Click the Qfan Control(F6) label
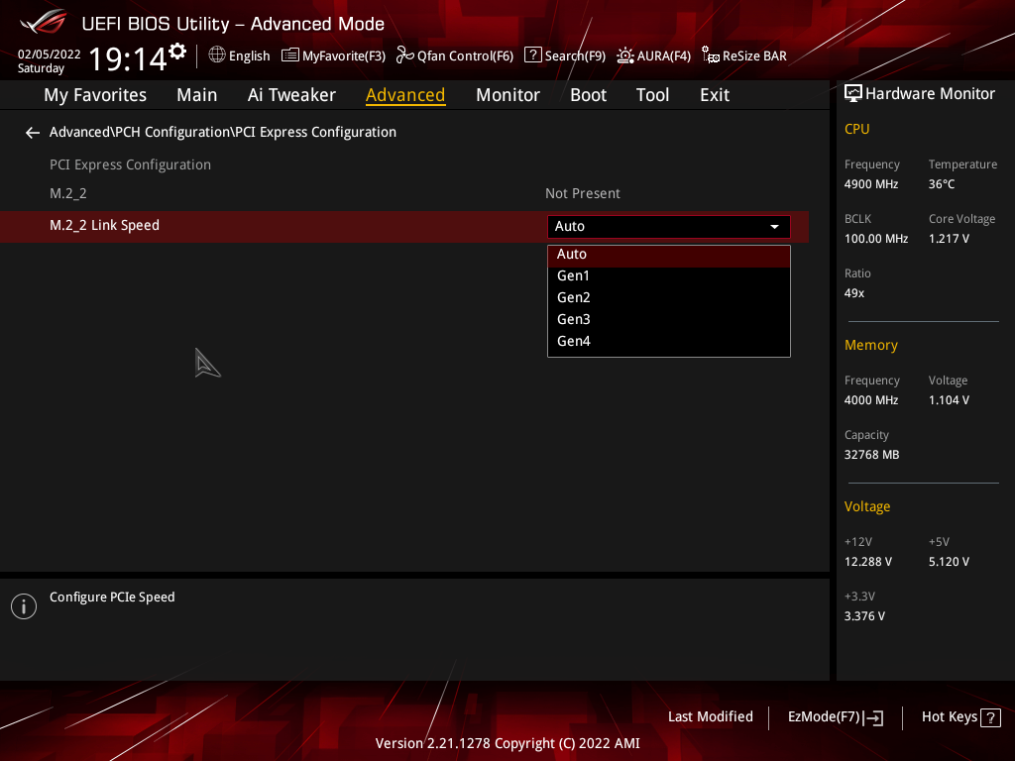This screenshot has width=1015, height=761. point(466,56)
